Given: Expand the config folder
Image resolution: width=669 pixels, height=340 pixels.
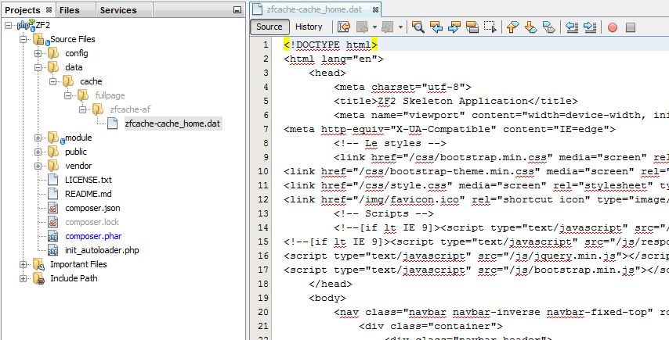Looking at the screenshot, I should 38,53.
